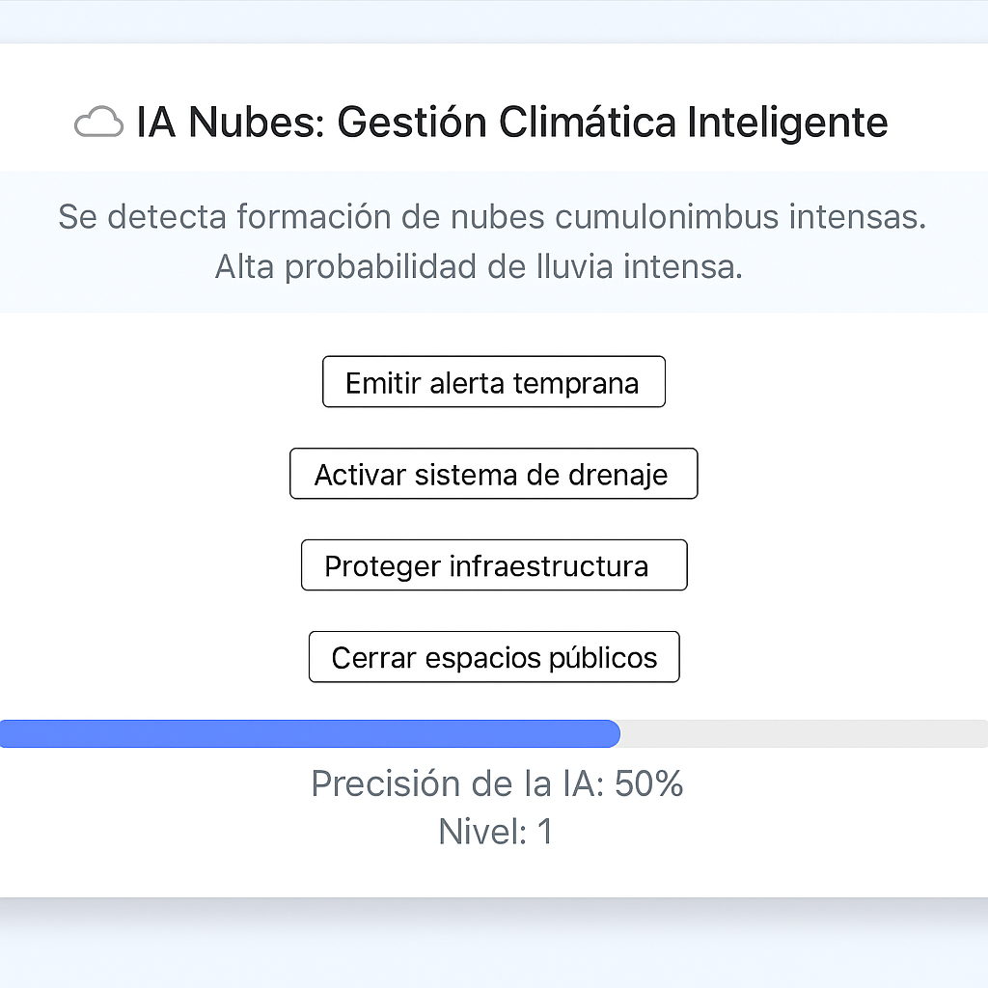
Task: Click the "IA Nubes: Gestión Climática Inteligente" heading
Action: [x=511, y=123]
